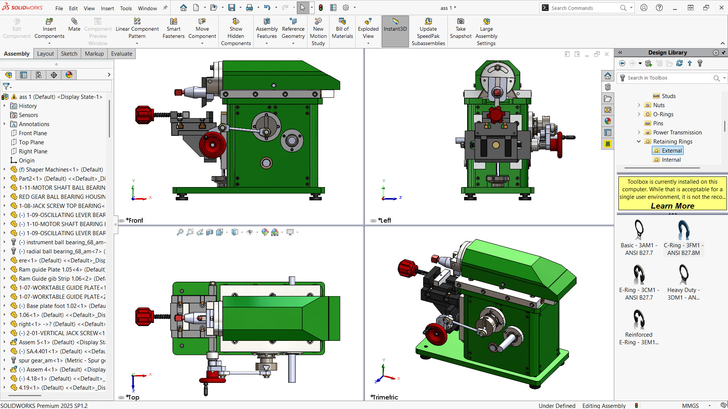Open the DisplayManager tab icon

(69, 75)
